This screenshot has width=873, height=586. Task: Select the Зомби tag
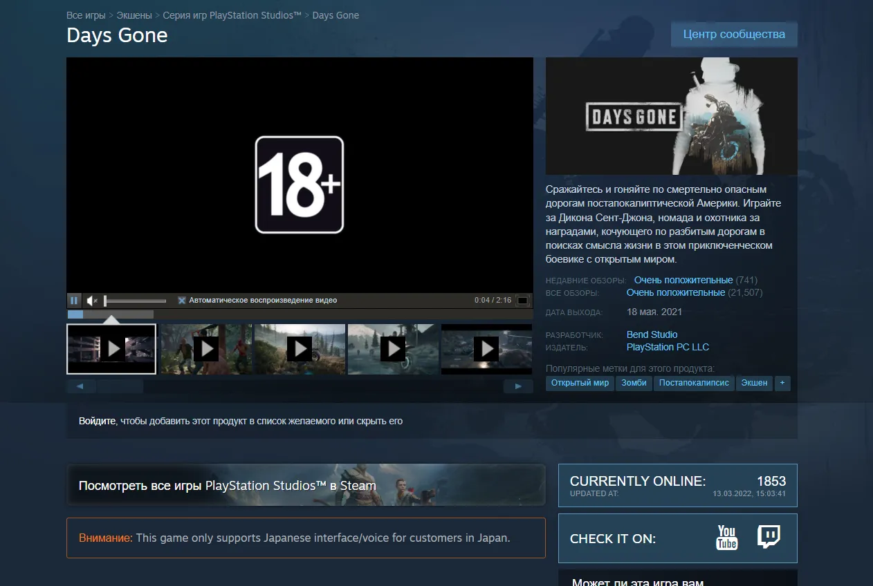click(634, 383)
